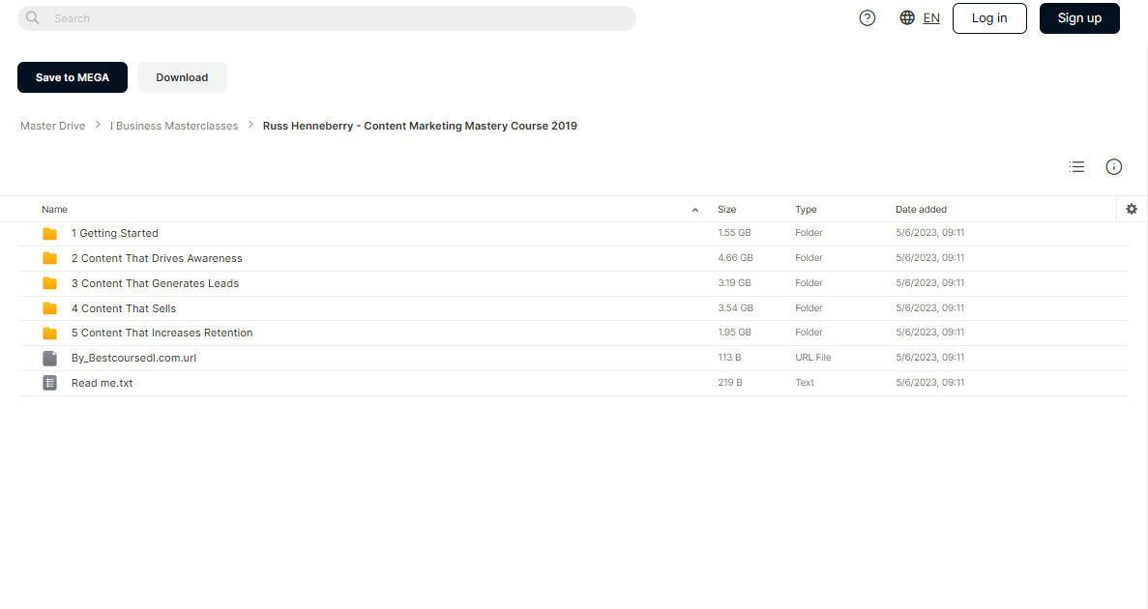Image resolution: width=1148 pixels, height=609 pixels.
Task: Click the Download button
Action: coord(182,77)
